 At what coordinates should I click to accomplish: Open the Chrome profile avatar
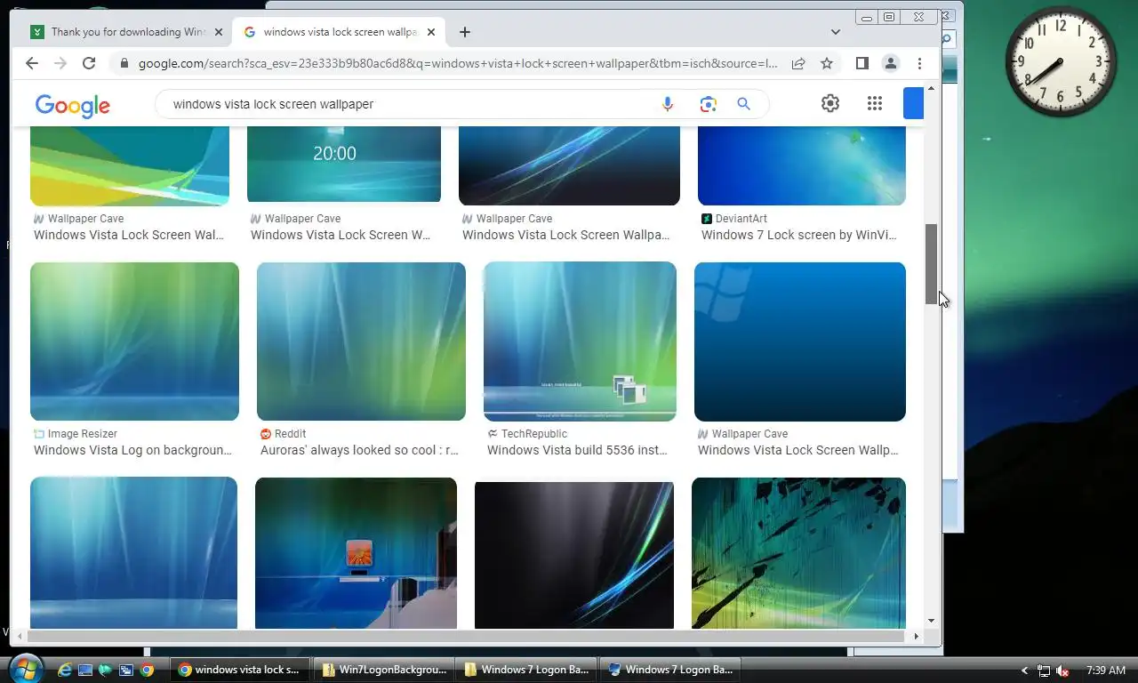(x=890, y=63)
